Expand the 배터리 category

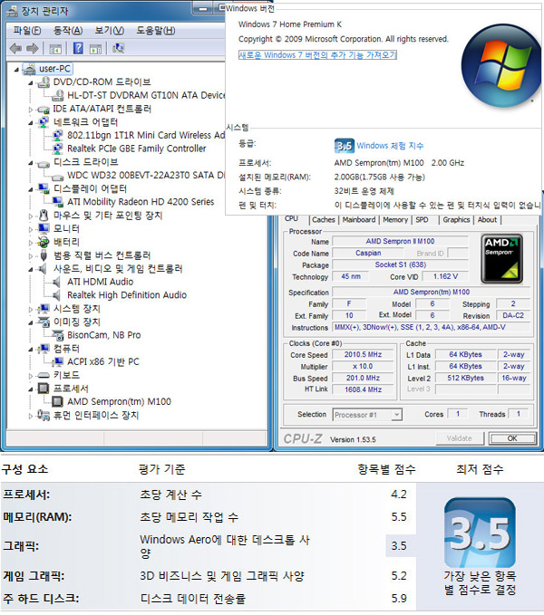tap(31, 243)
